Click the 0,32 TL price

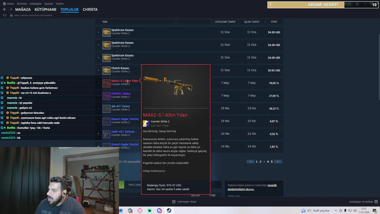coord(274,134)
